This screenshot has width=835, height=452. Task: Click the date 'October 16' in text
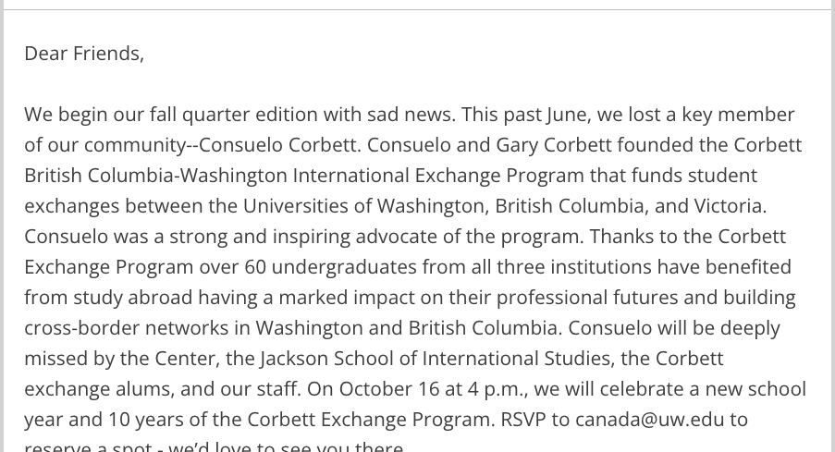coord(389,389)
